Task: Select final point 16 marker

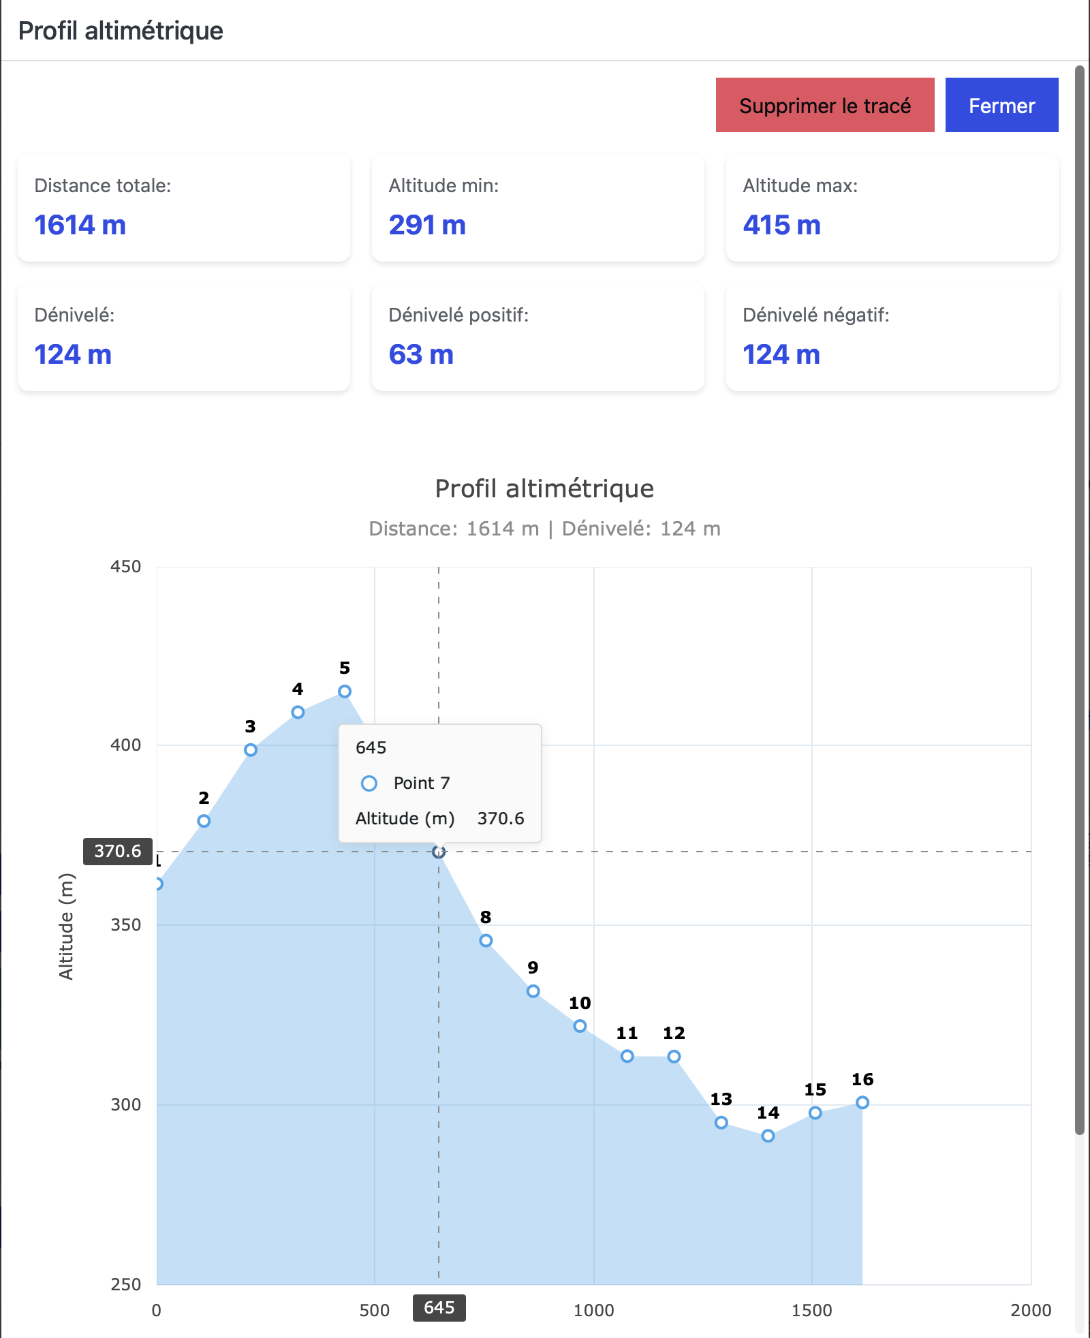Action: [x=862, y=1102]
